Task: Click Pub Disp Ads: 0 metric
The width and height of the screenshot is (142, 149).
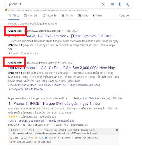Action: (x=42, y=142)
